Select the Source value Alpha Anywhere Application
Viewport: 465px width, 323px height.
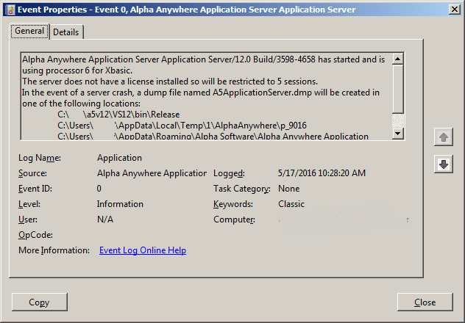[152, 173]
